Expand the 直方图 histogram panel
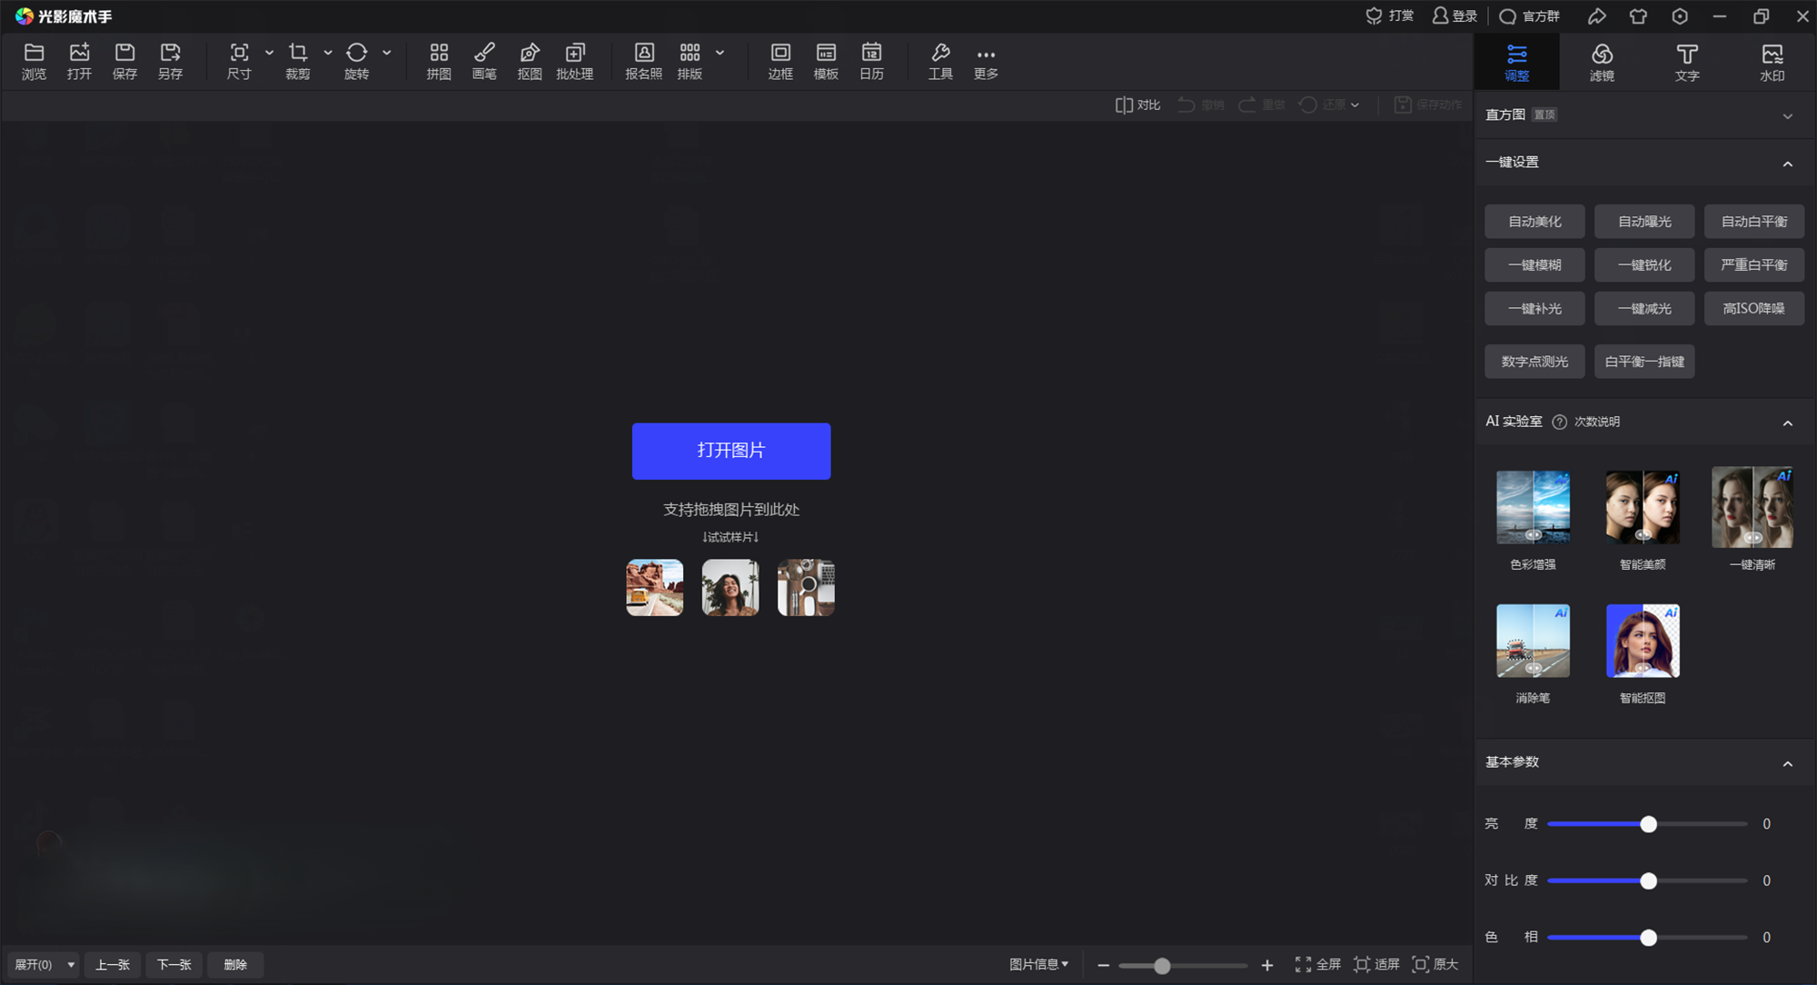The width and height of the screenshot is (1817, 985). pos(1787,115)
